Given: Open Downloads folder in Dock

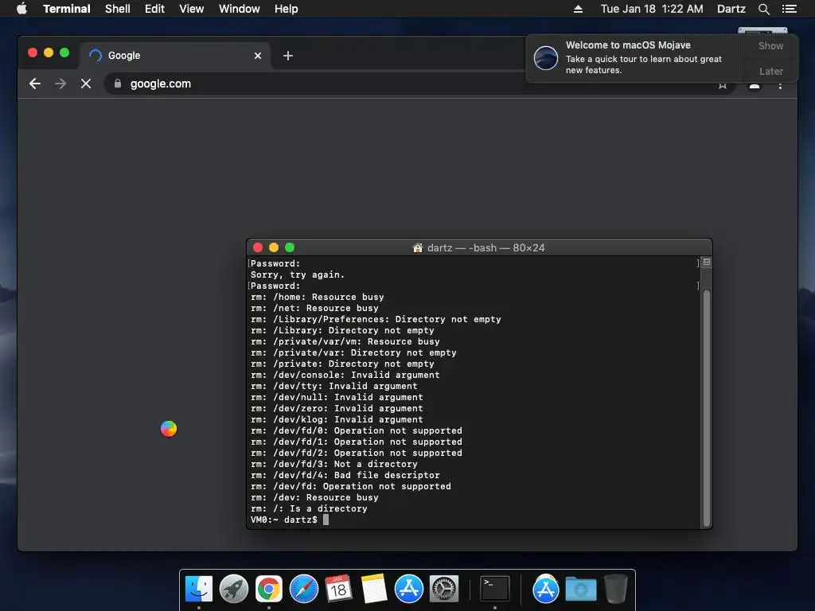Looking at the screenshot, I should (580, 590).
